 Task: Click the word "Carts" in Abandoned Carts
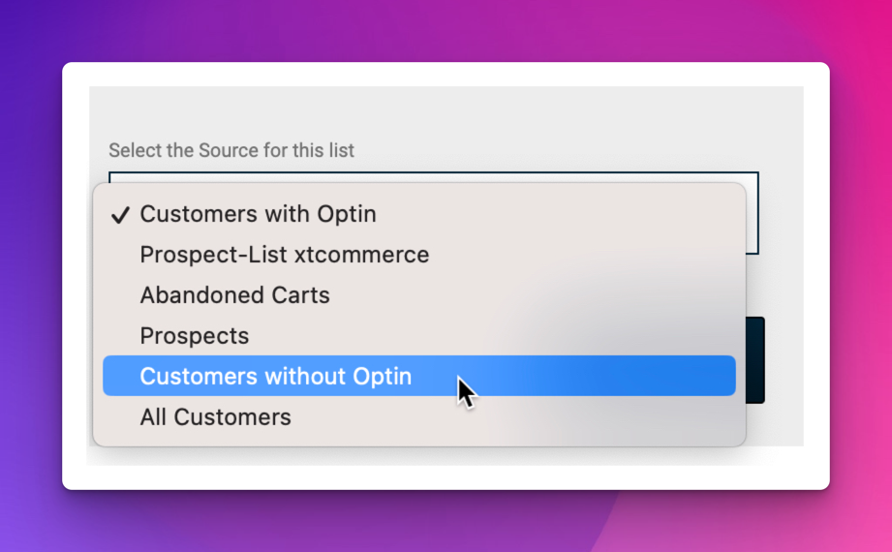click(x=300, y=294)
